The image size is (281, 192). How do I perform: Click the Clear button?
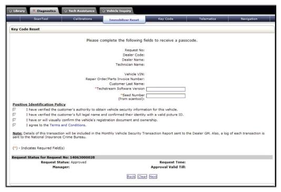click(x=142, y=177)
